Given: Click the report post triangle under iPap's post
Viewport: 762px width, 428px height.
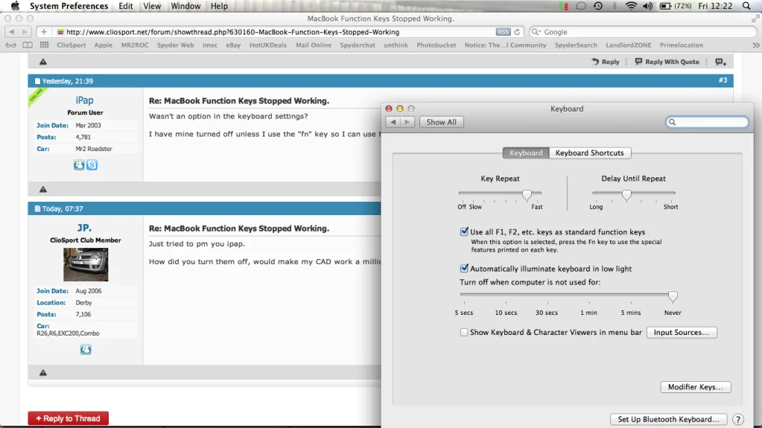Looking at the screenshot, I should pyautogui.click(x=42, y=190).
